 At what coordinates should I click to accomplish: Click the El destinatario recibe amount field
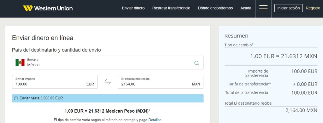[x=161, y=82]
